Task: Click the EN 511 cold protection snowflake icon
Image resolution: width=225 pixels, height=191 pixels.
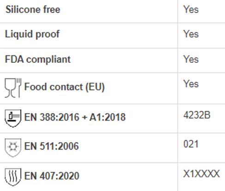Action: click(x=13, y=148)
